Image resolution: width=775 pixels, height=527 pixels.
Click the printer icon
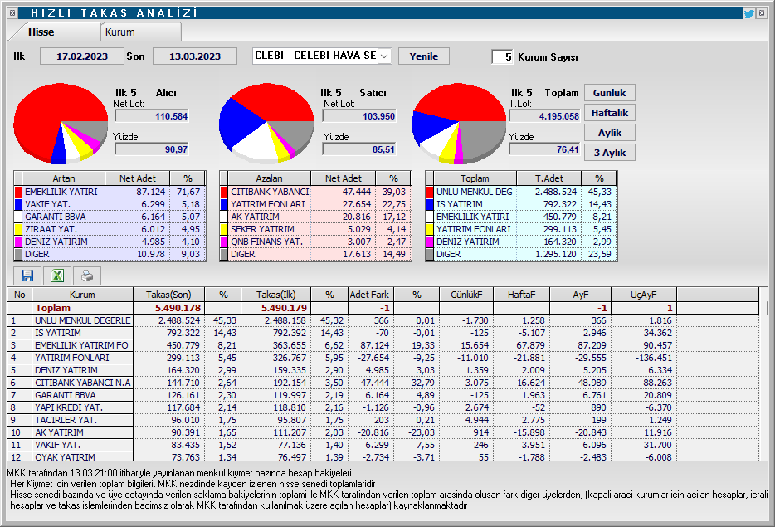[x=87, y=276]
